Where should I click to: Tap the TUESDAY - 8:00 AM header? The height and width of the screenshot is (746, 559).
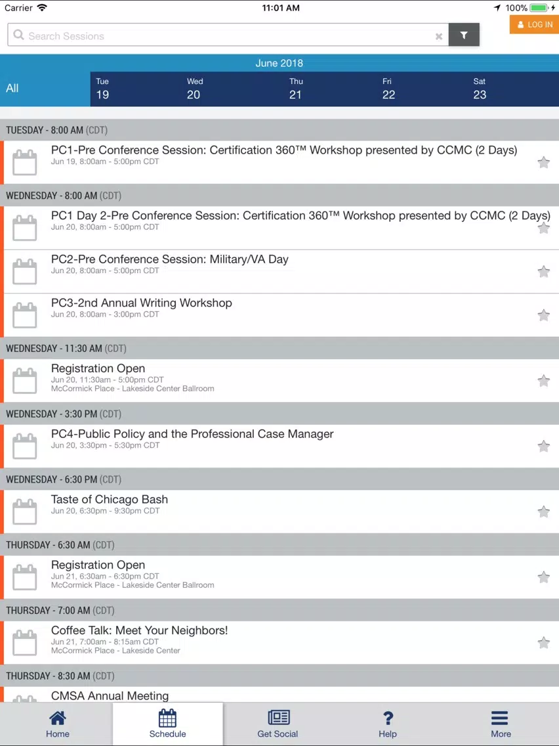tap(279, 130)
